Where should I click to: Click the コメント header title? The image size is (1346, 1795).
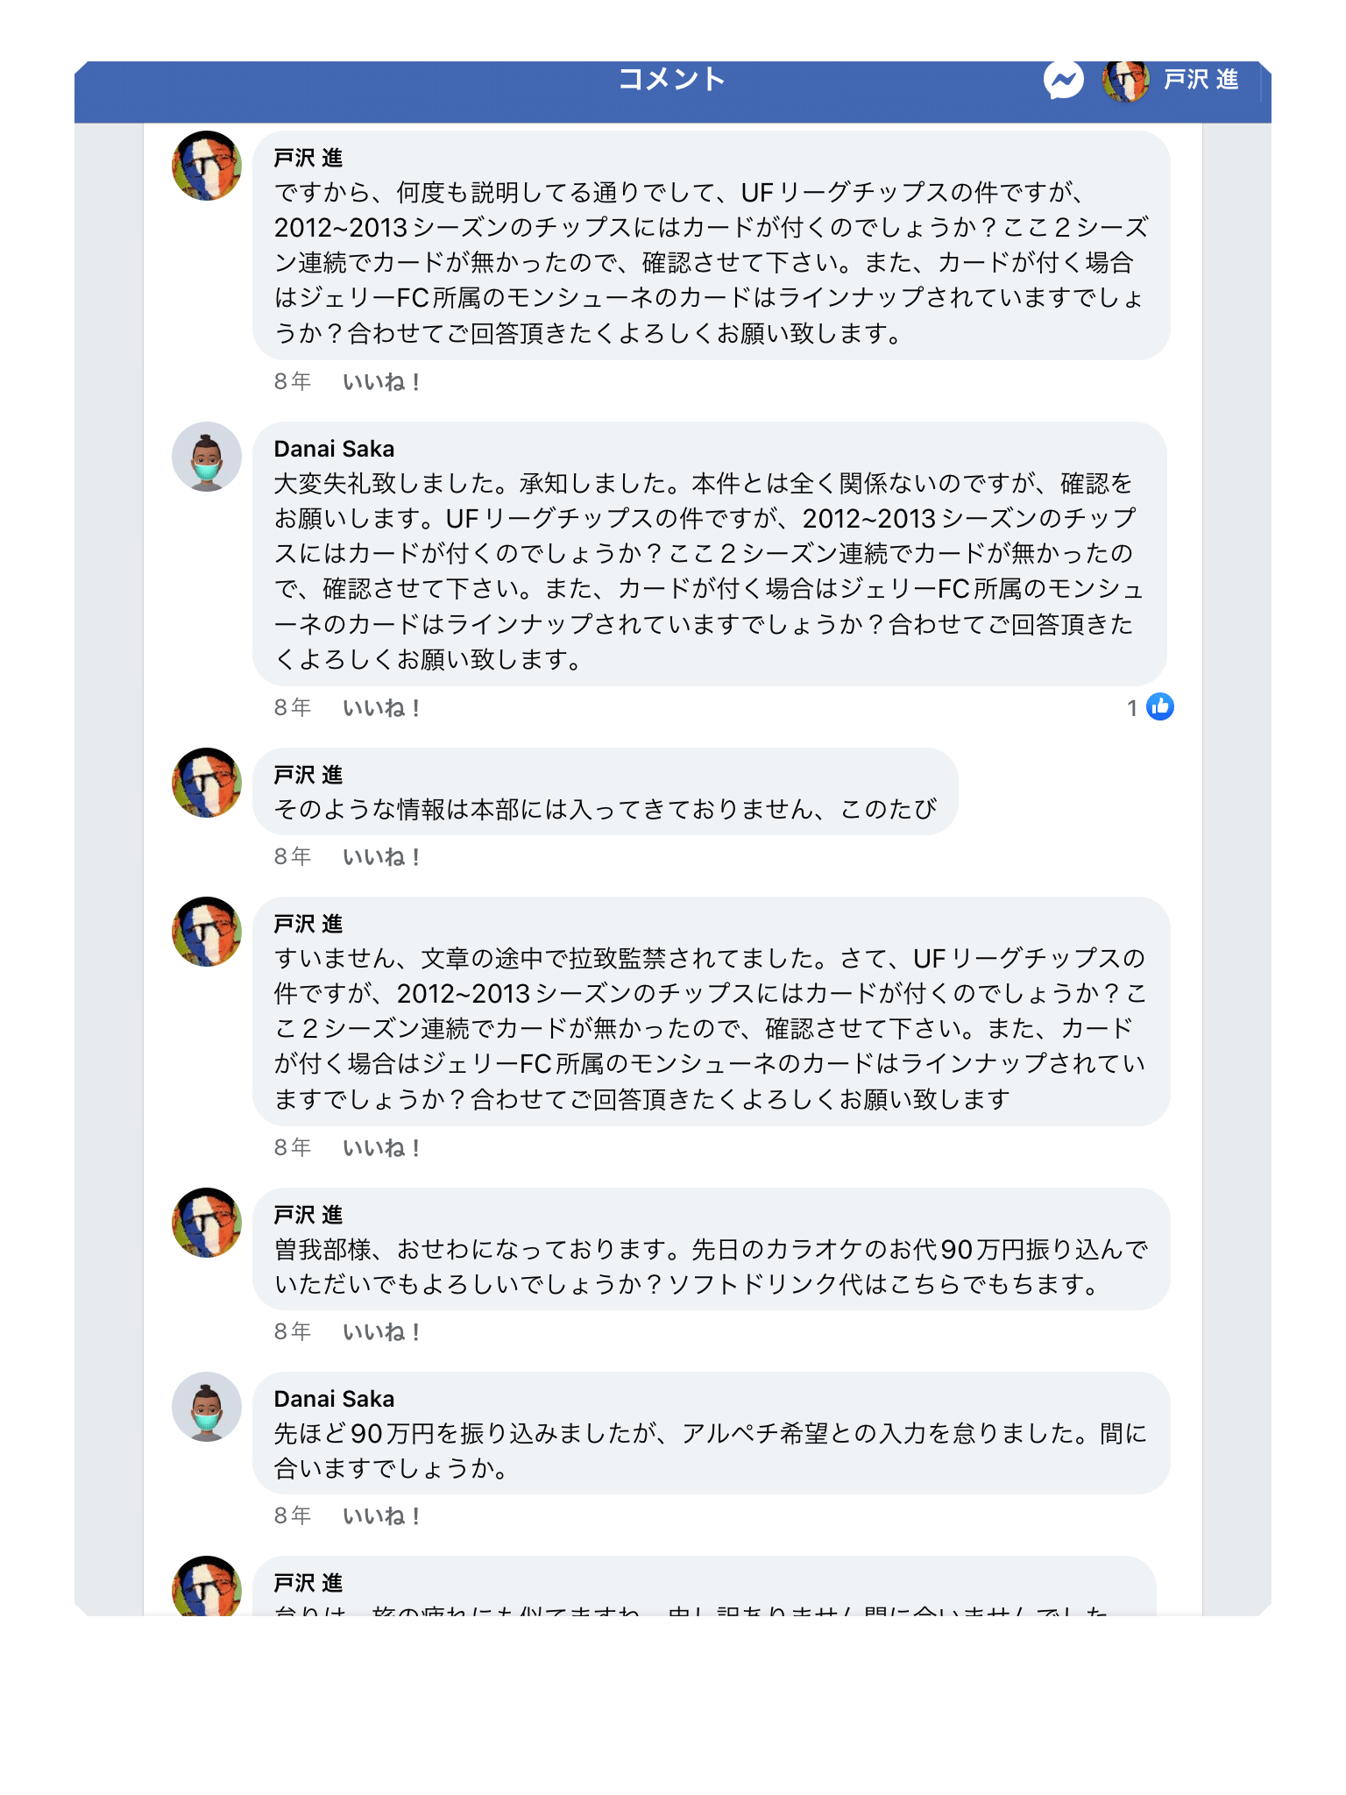coord(672,80)
